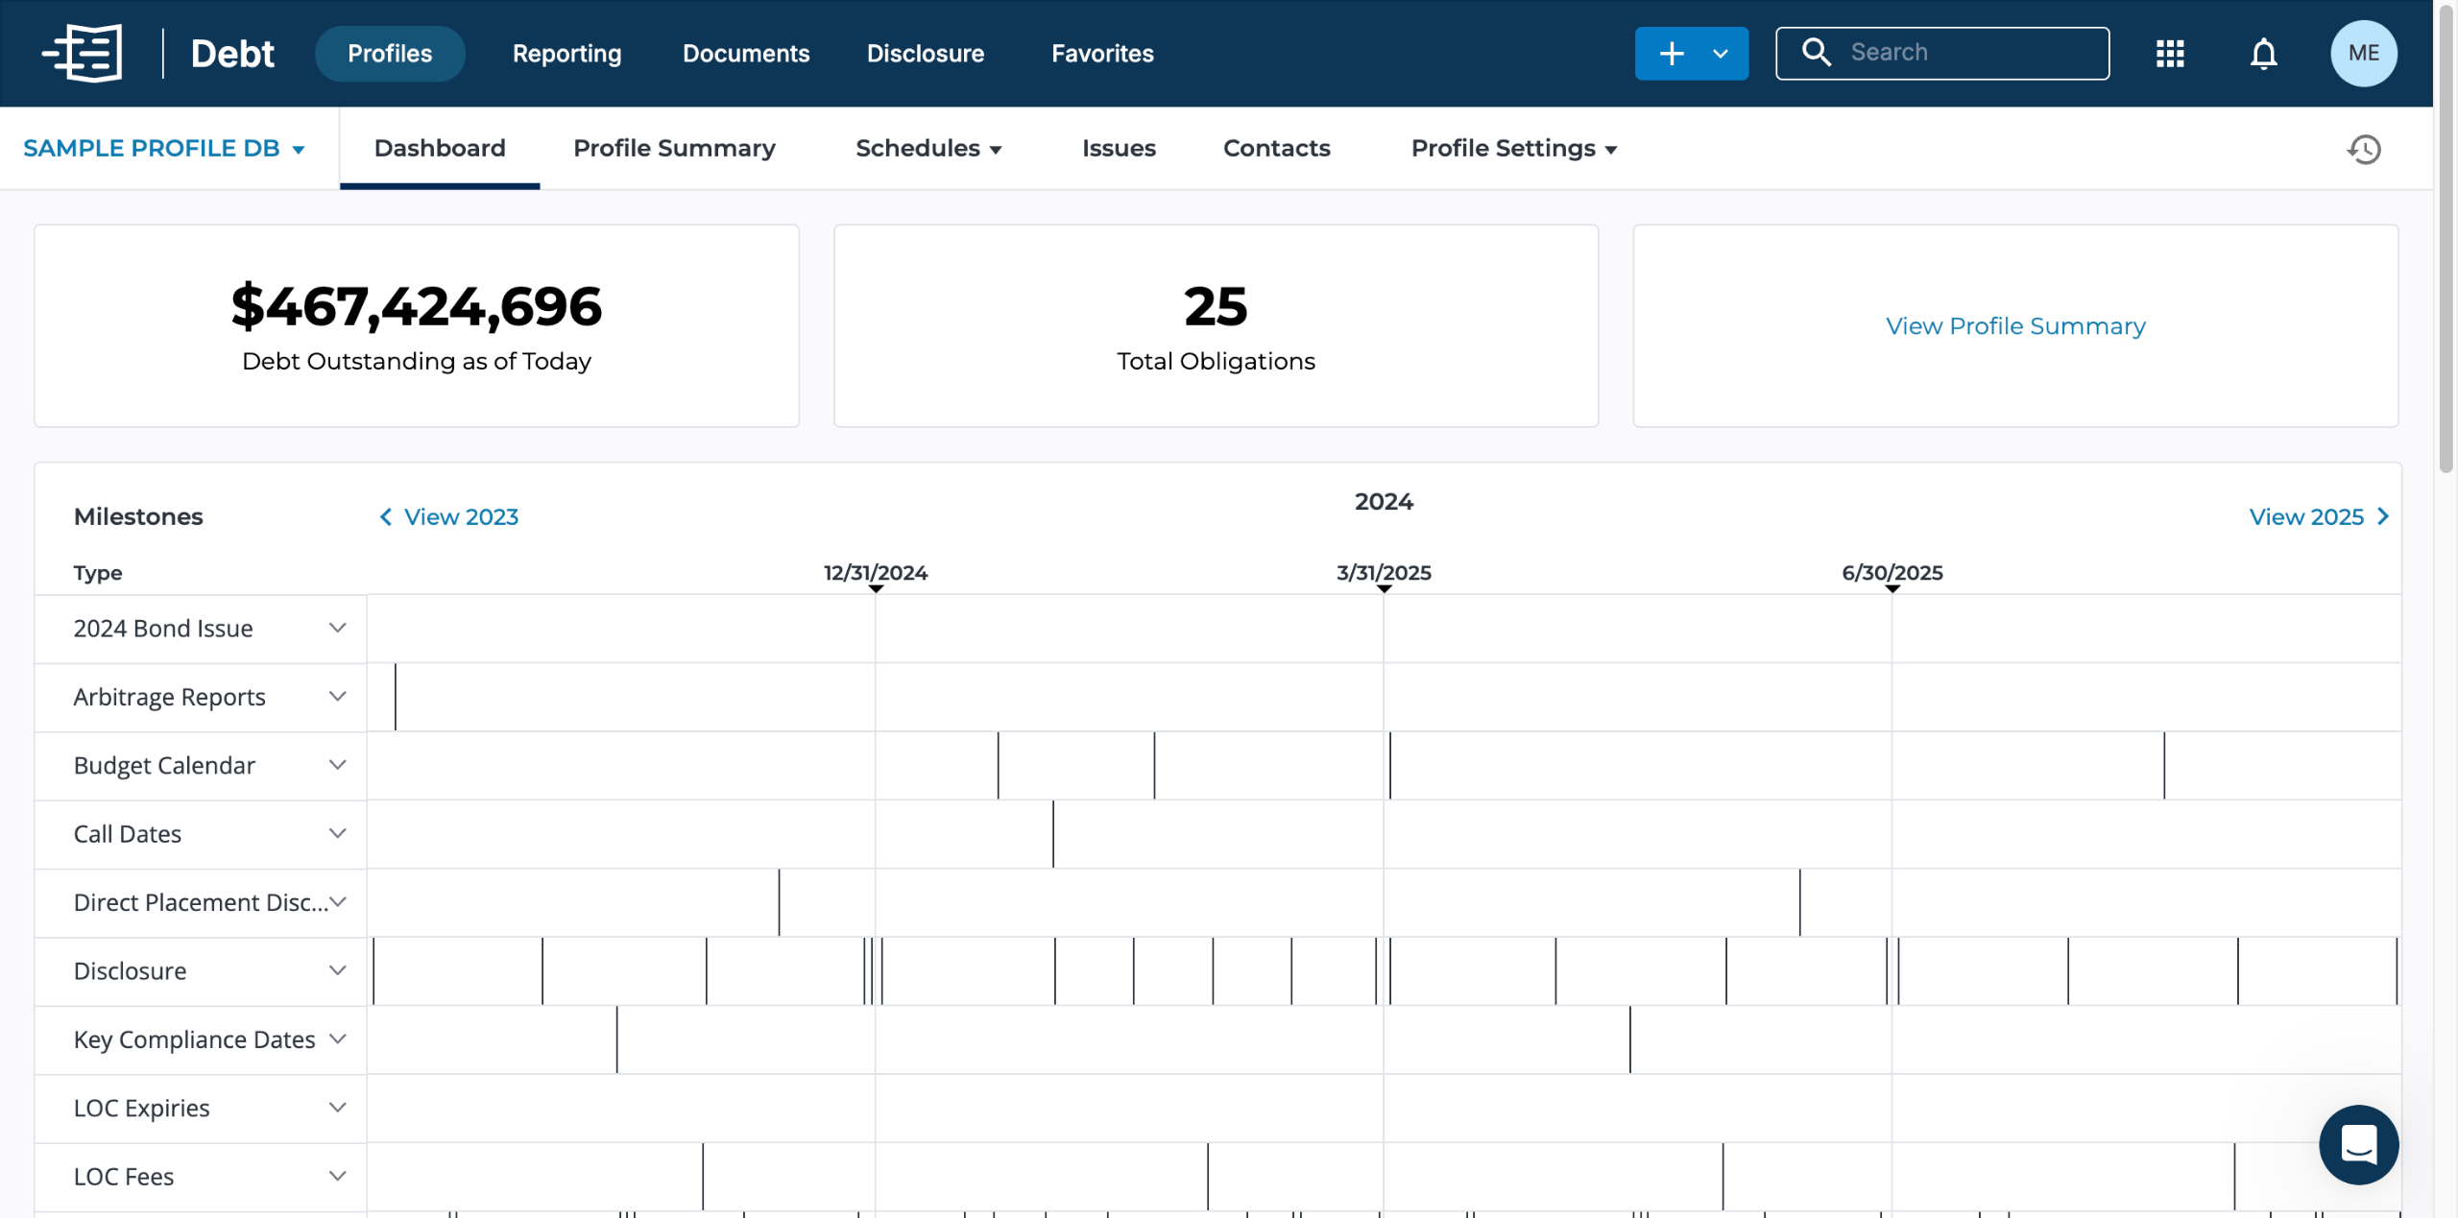Screen dimensions: 2458x1218
Task: Open the apps grid launcher
Action: (2169, 53)
